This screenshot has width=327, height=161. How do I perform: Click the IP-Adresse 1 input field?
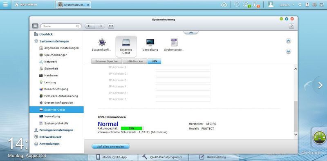183,67
